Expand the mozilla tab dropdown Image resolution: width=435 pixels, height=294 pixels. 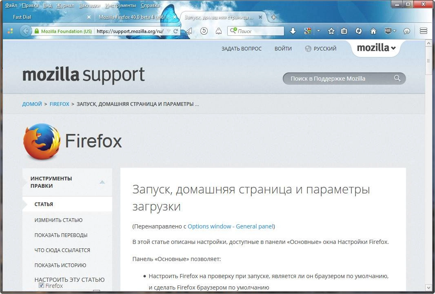(x=376, y=48)
